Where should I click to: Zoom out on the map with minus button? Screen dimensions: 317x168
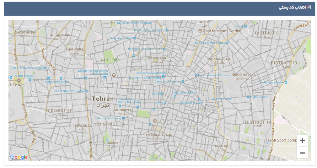point(302,153)
